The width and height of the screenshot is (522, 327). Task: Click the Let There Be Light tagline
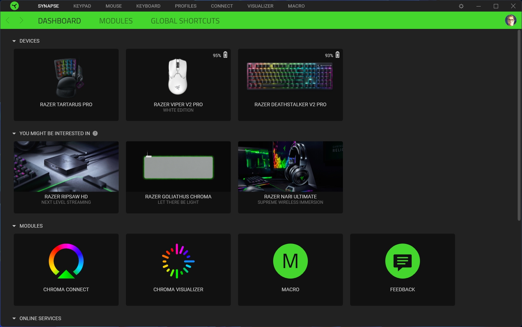pyautogui.click(x=178, y=202)
